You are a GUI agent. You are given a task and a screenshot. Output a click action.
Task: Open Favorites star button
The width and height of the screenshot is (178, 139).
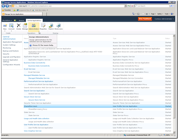pyautogui.click(x=6, y=10)
